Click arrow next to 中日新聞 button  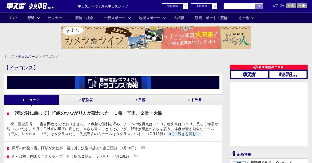(x=186, y=6)
